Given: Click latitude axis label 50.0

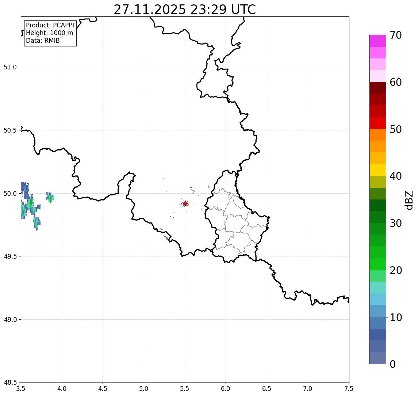Looking at the screenshot, I should 10,194.
